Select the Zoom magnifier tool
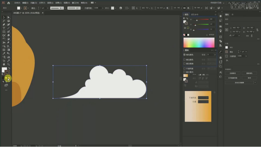 click(x=9, y=64)
